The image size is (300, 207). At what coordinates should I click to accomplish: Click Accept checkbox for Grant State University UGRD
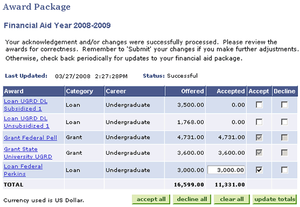(259, 153)
